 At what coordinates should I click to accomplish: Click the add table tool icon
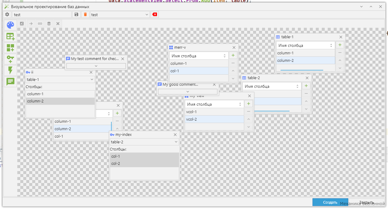click(10, 36)
